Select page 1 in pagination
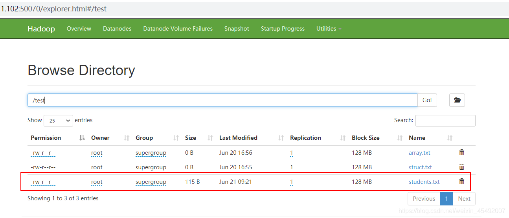The height and width of the screenshot is (218, 509). point(447,199)
